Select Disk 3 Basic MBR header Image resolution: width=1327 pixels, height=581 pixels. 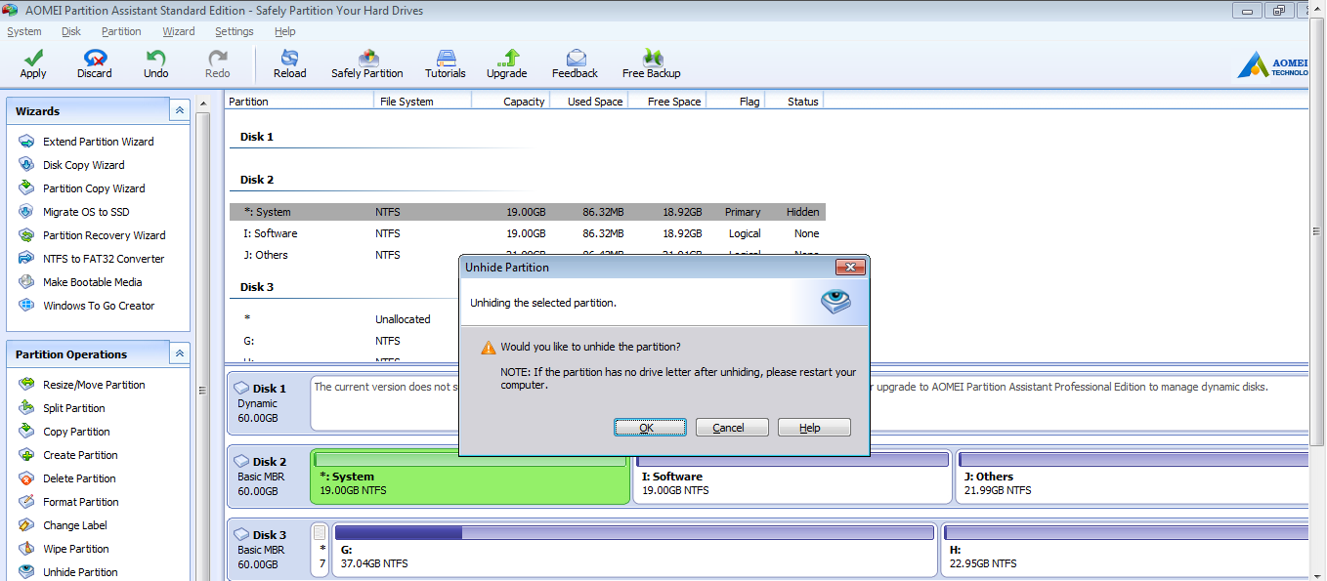(x=268, y=550)
